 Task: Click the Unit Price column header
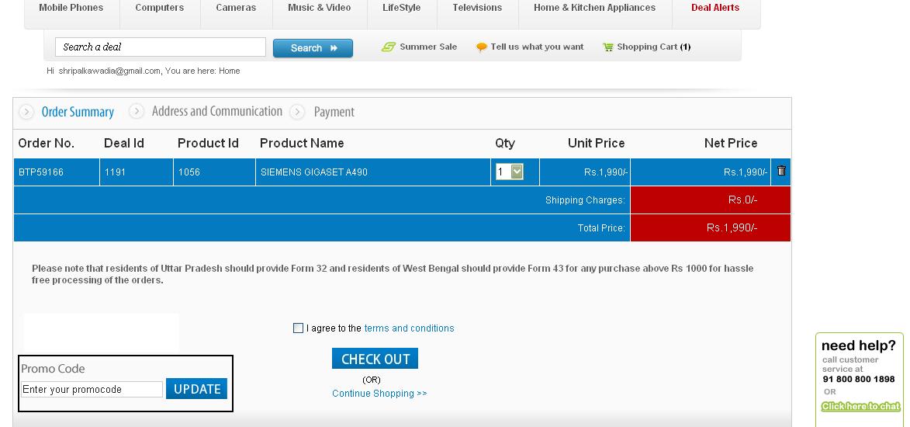tap(596, 143)
